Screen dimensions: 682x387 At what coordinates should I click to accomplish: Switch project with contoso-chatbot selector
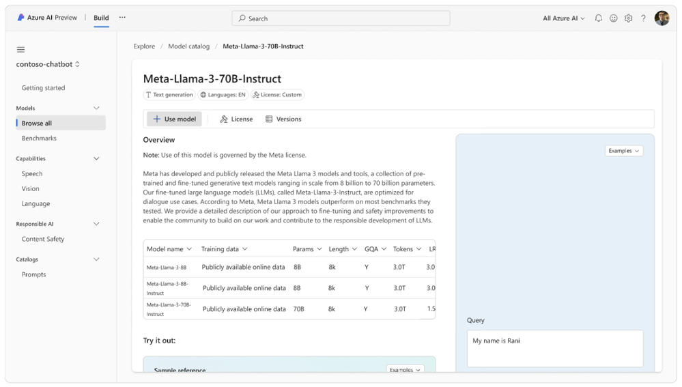point(48,64)
